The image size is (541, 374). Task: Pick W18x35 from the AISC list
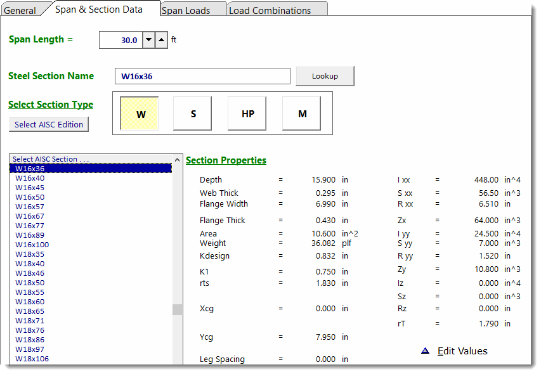coord(30,254)
